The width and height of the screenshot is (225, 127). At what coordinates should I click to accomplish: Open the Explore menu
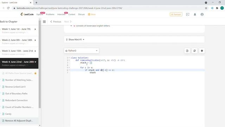(x=40, y=14)
